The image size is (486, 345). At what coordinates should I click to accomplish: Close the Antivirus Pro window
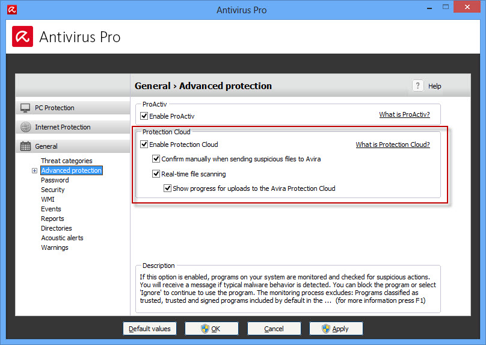(x=467, y=7)
